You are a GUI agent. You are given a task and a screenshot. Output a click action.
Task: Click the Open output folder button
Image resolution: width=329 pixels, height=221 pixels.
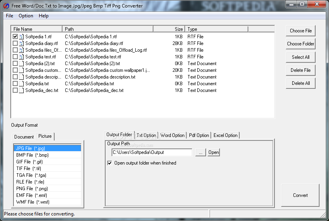coord(214,152)
